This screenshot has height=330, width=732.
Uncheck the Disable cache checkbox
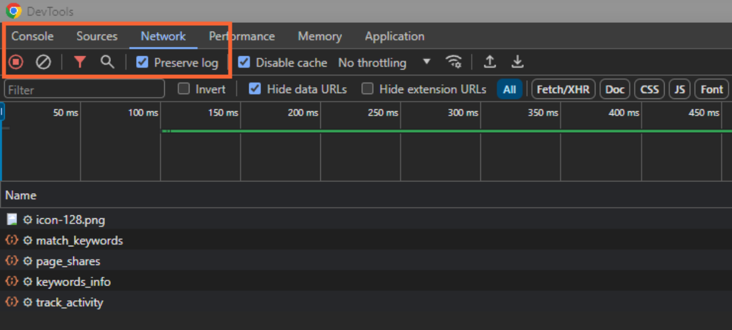[244, 62]
